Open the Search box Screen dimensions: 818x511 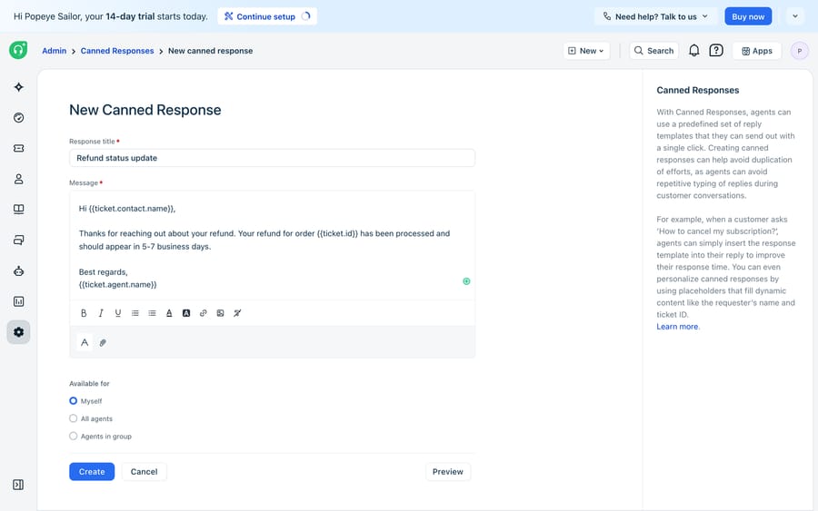tap(653, 51)
